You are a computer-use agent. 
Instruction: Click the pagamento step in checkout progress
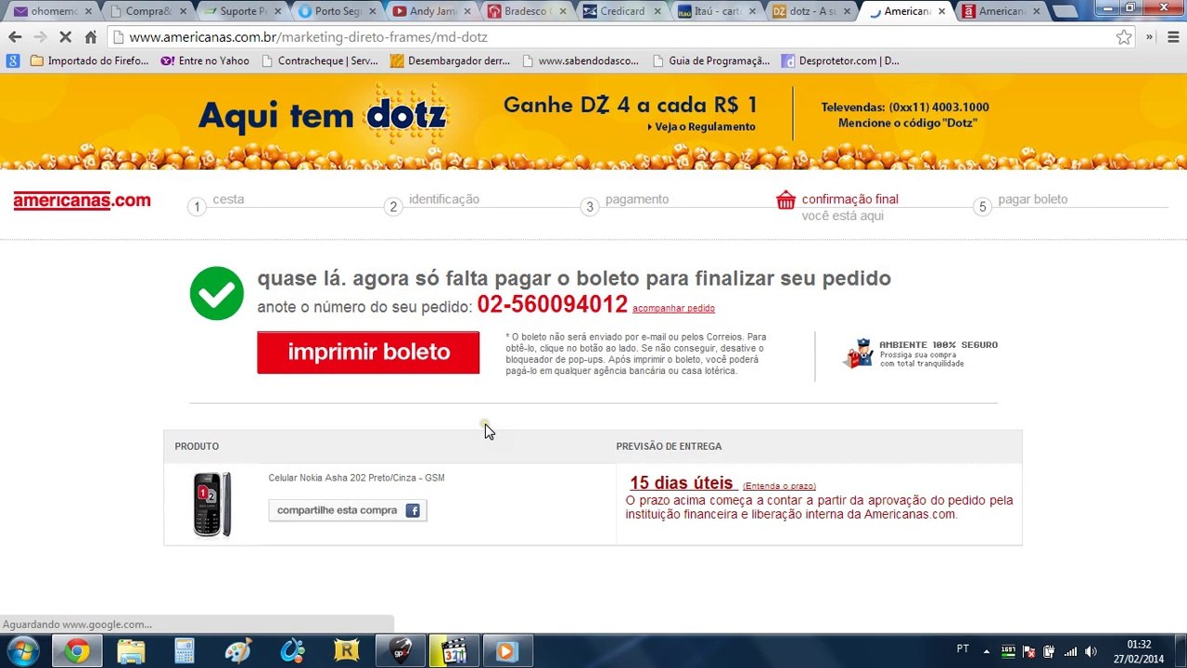point(637,199)
